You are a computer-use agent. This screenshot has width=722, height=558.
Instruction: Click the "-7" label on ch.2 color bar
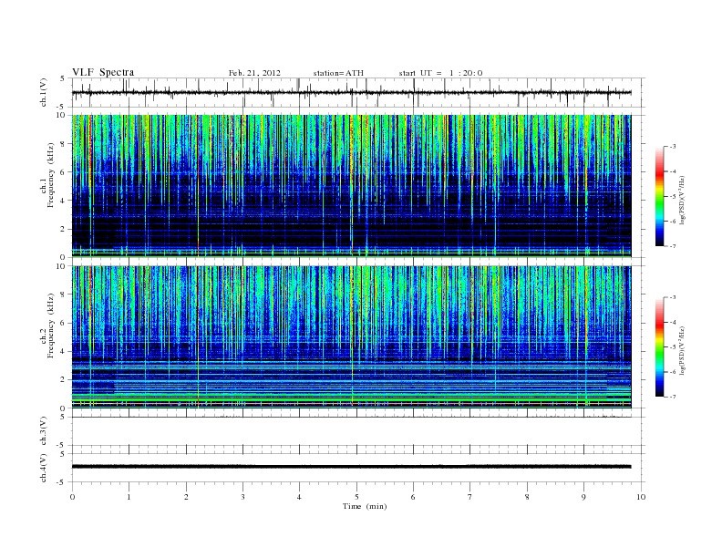pyautogui.click(x=672, y=397)
